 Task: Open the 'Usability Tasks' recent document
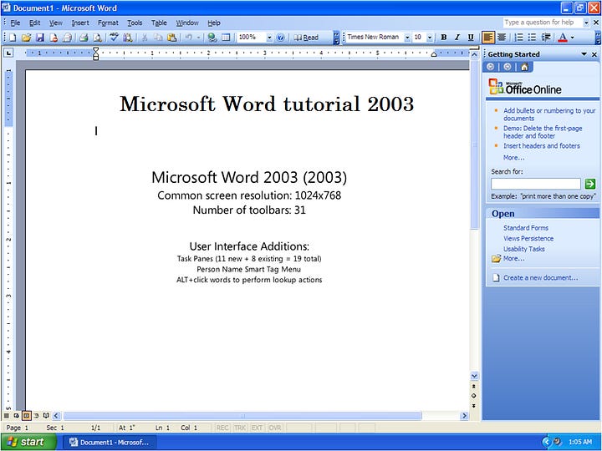pos(523,249)
